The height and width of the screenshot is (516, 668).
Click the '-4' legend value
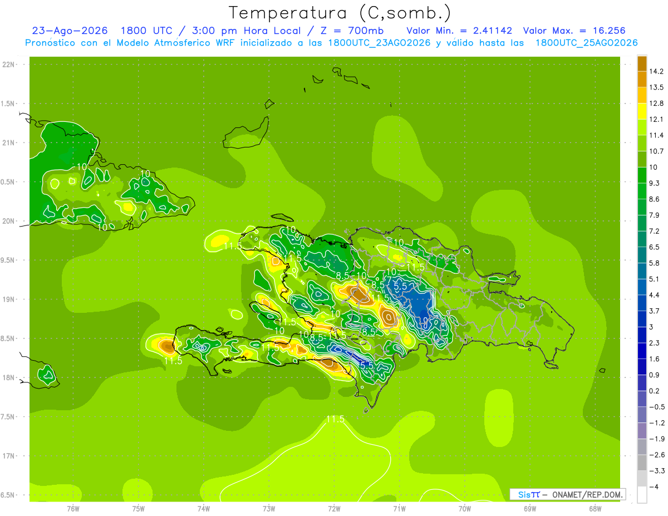pos(655,486)
